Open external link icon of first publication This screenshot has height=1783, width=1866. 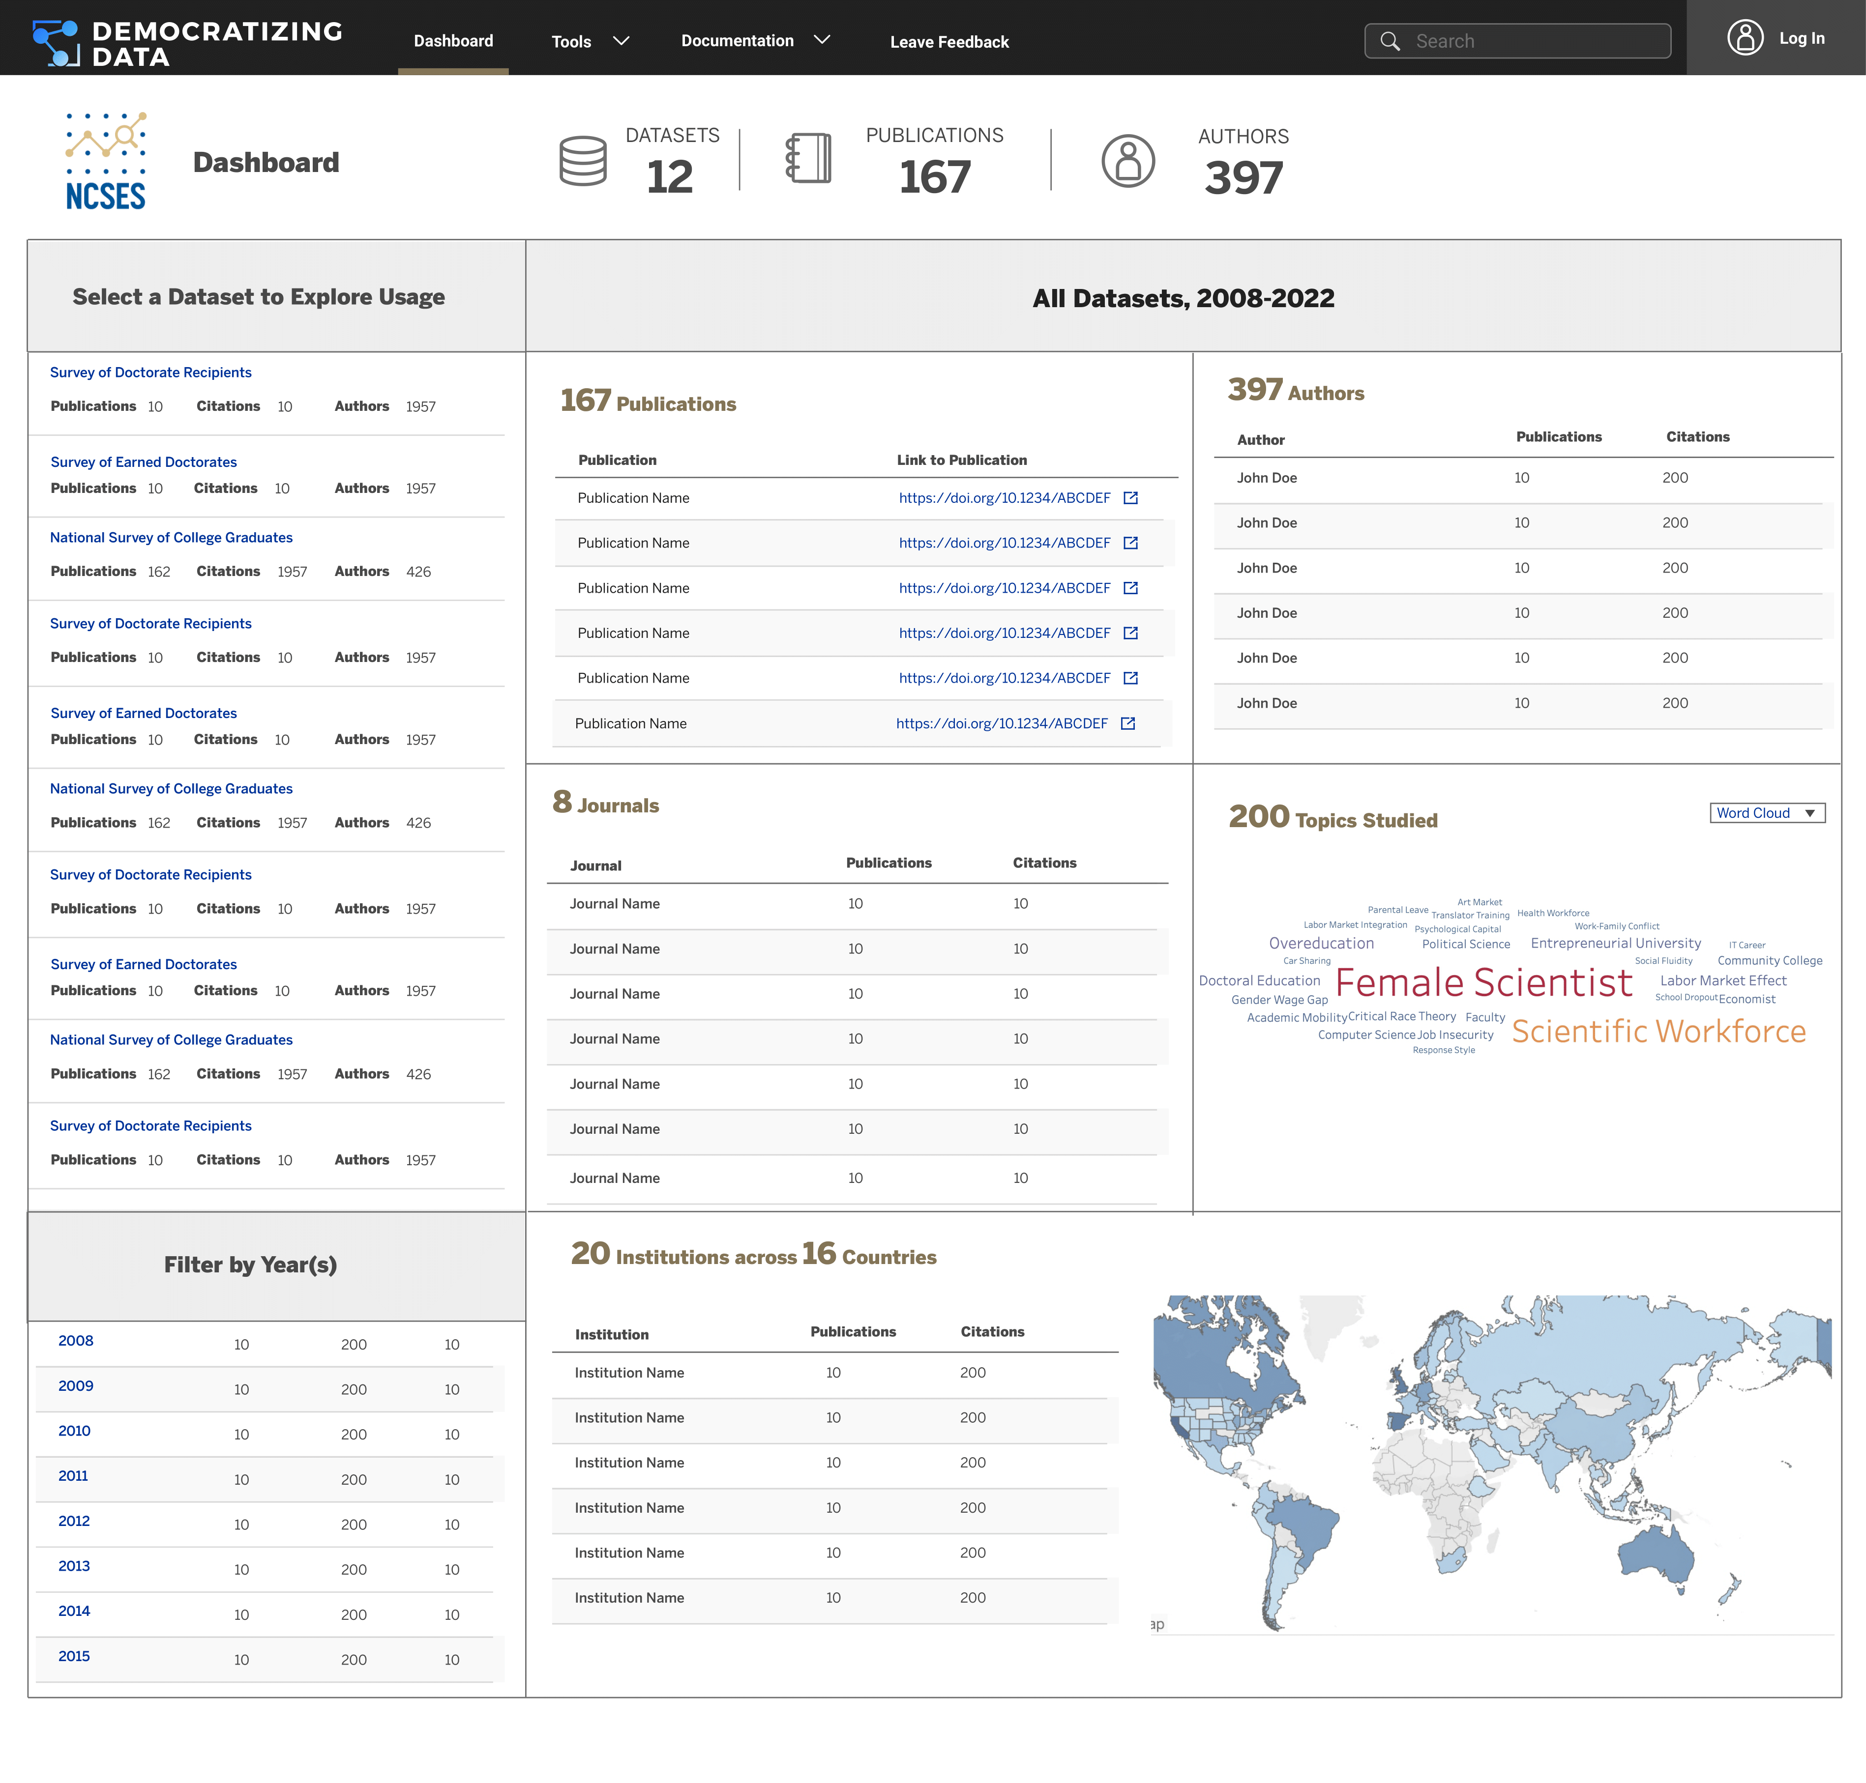[1130, 498]
